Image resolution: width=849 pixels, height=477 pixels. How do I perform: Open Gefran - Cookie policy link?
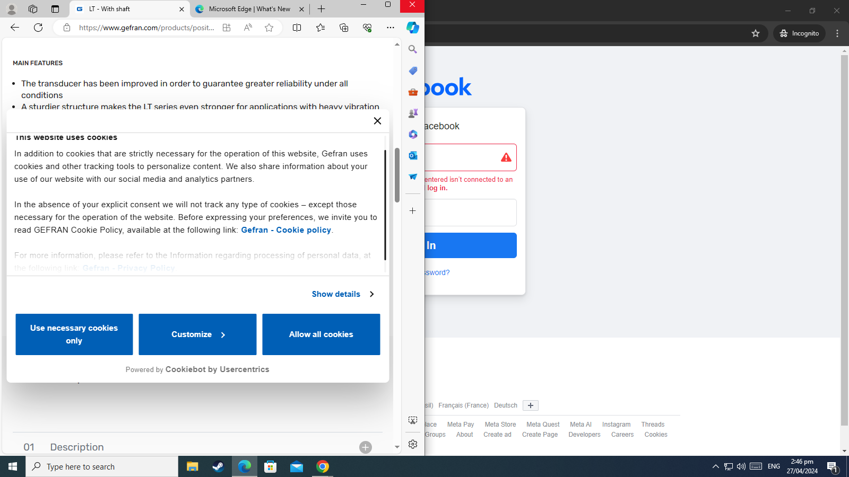pyautogui.click(x=286, y=230)
